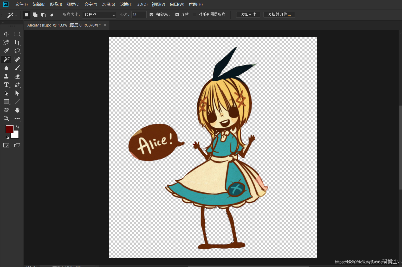Viewport: 402px width, 267px height.
Task: Click the 容差 tolerance input field
Action: [139, 15]
